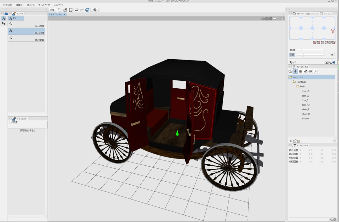This screenshot has width=339, height=222.
Task: Click the Undo arrow in the Navigator panel
Action: tap(291, 62)
